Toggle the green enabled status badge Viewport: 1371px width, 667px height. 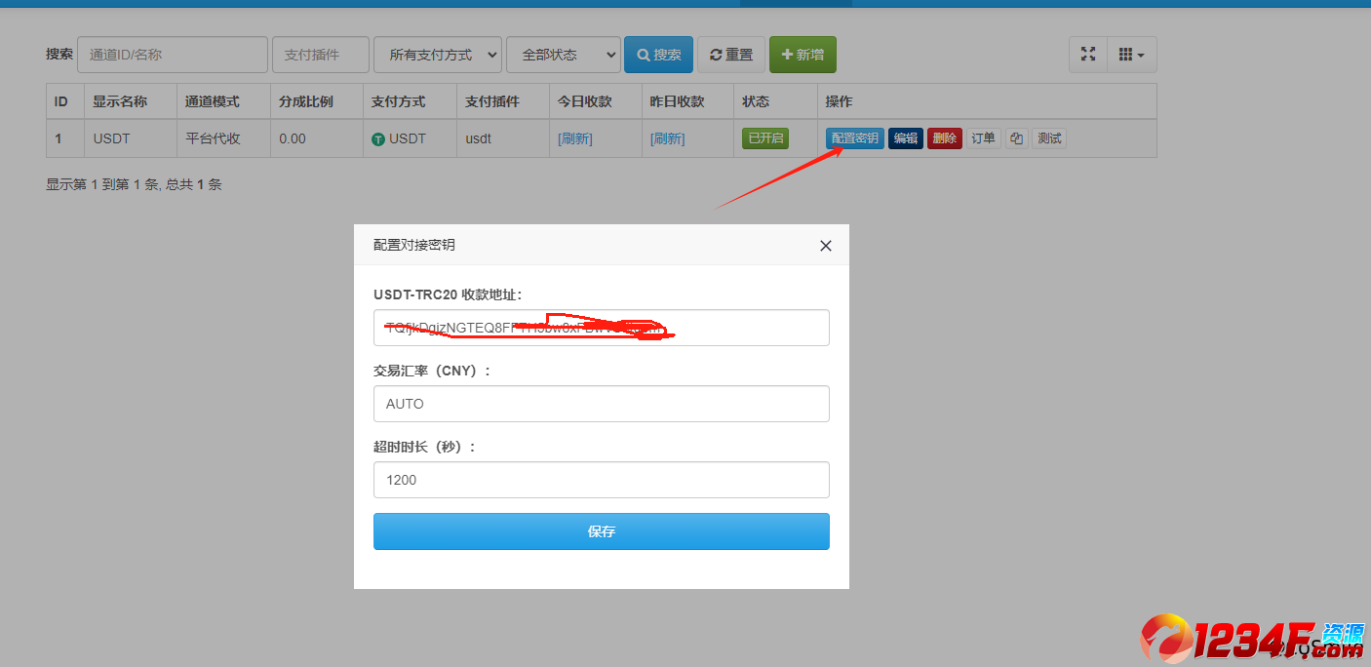[765, 138]
